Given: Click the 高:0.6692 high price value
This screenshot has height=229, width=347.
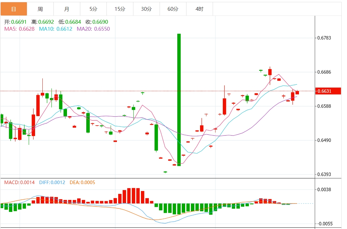Looking at the screenshot, I should click(x=42, y=22).
